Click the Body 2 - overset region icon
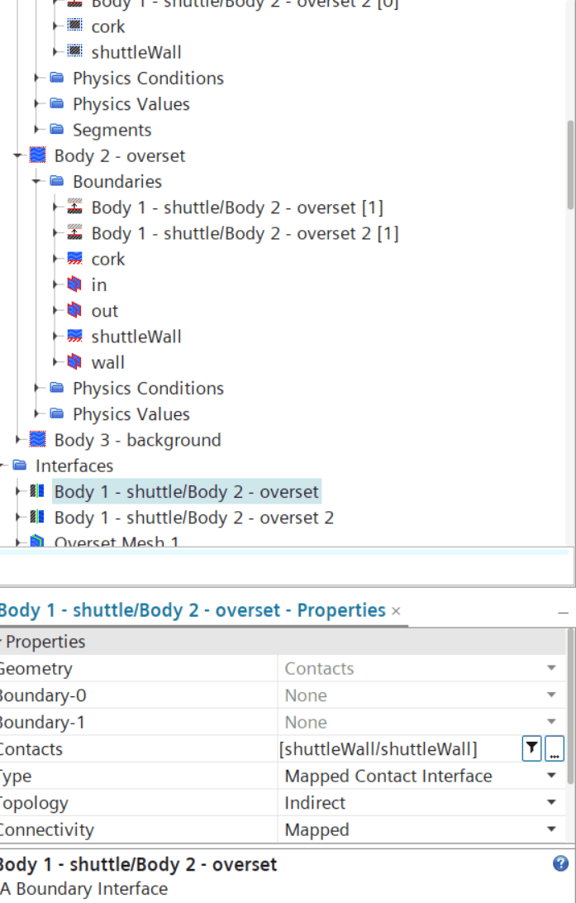This screenshot has width=576, height=903. (37, 155)
